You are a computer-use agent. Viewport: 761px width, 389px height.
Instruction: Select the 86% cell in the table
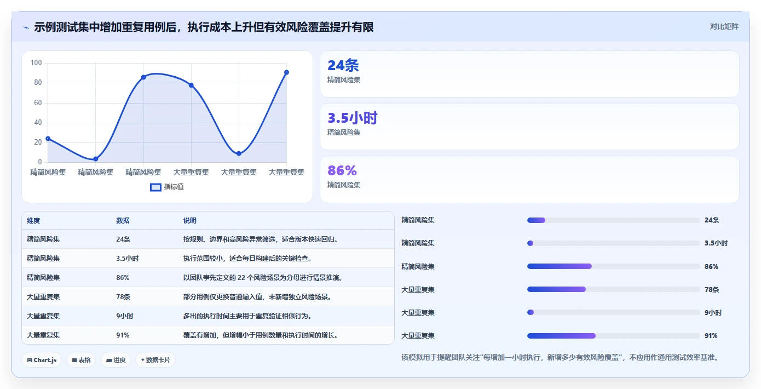(123, 278)
